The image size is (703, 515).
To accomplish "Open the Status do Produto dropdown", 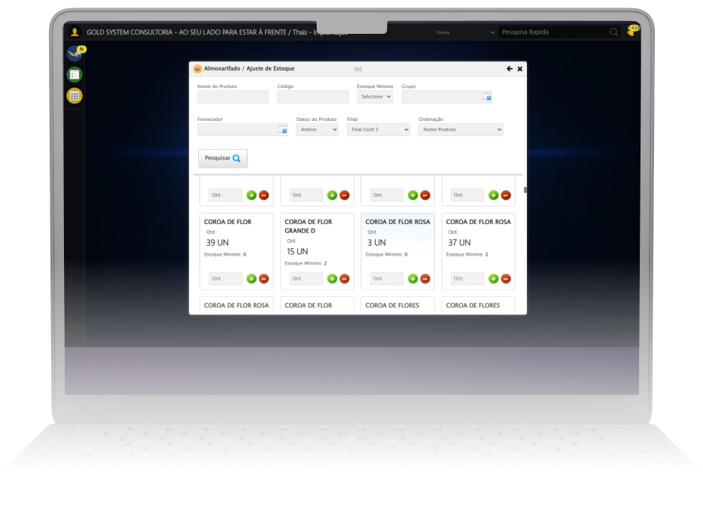I will point(317,129).
